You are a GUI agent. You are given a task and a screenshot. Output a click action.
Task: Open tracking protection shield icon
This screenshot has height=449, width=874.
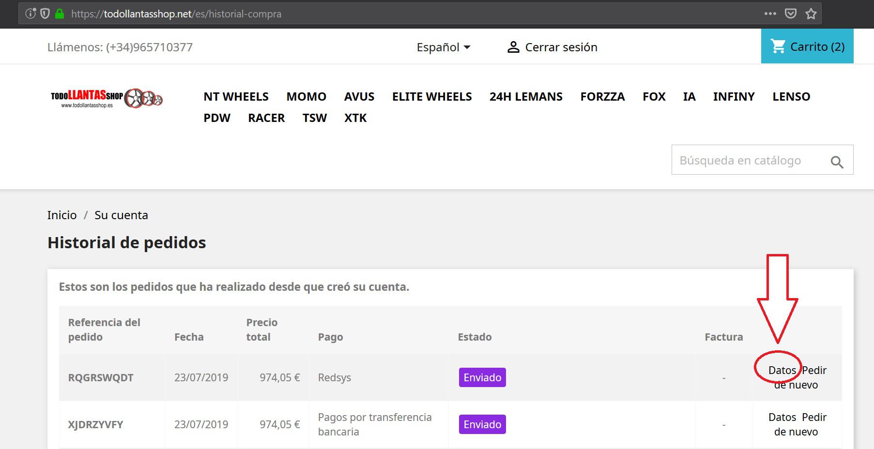click(45, 14)
